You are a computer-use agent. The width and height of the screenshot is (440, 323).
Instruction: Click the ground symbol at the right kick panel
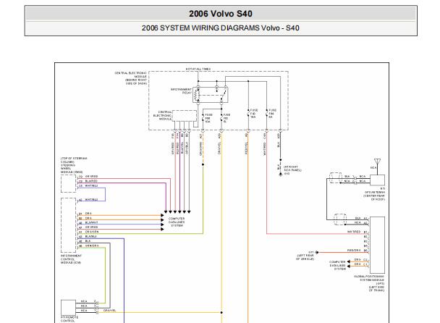click(x=280, y=174)
